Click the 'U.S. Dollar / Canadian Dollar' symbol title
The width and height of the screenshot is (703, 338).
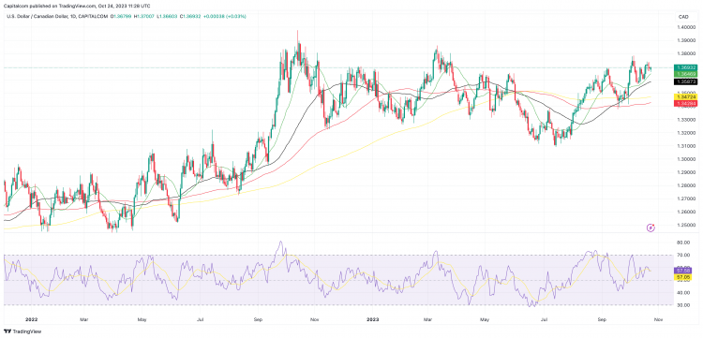[37, 16]
